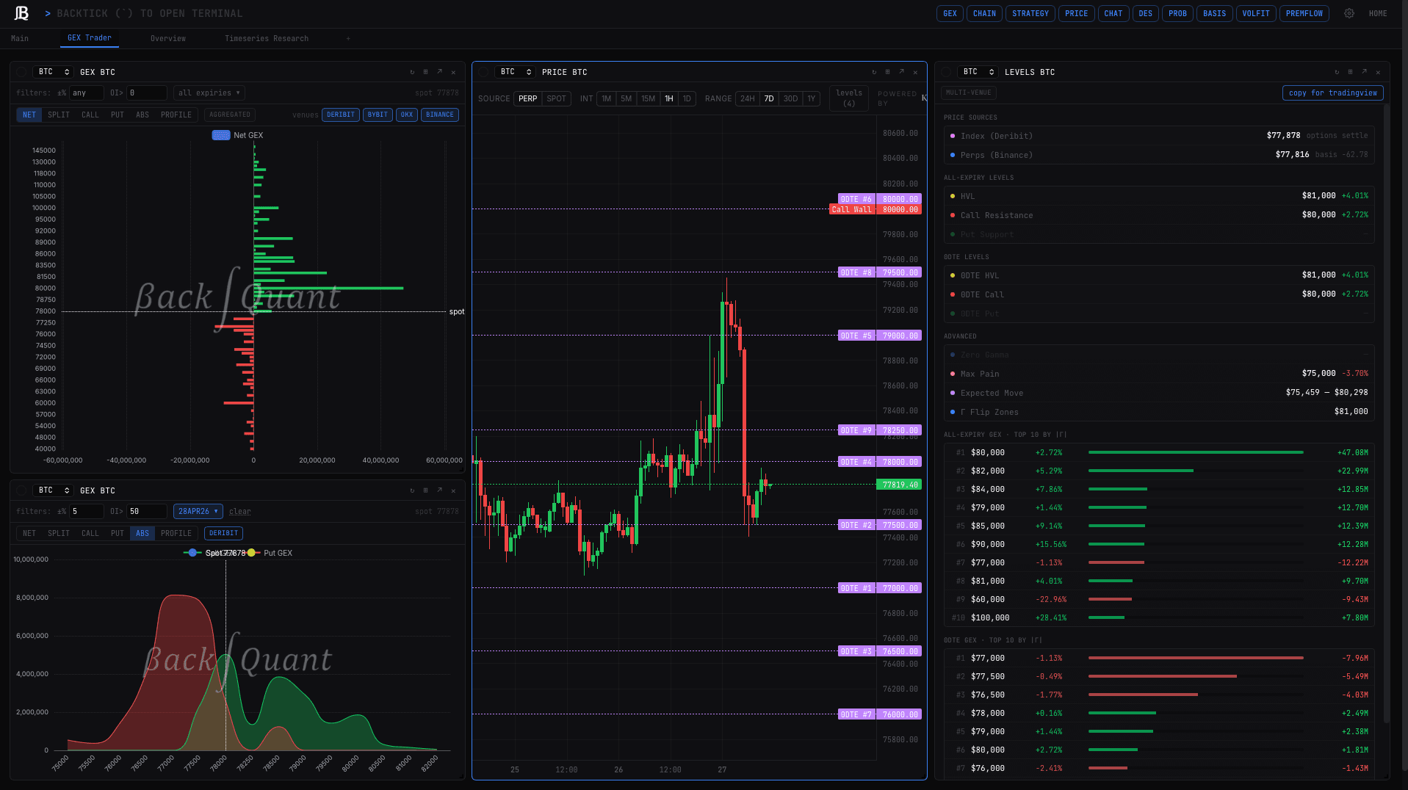Image resolution: width=1408 pixels, height=790 pixels.
Task: Pop out the lower GEX BTC panel
Action: click(x=439, y=490)
